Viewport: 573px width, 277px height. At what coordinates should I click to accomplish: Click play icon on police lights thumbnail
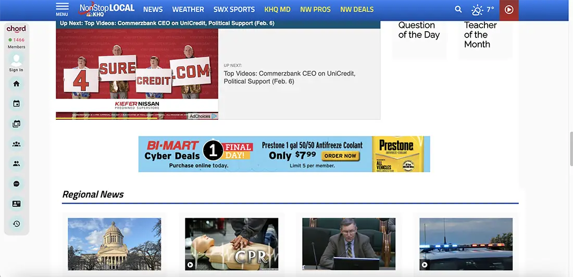pos(425,265)
